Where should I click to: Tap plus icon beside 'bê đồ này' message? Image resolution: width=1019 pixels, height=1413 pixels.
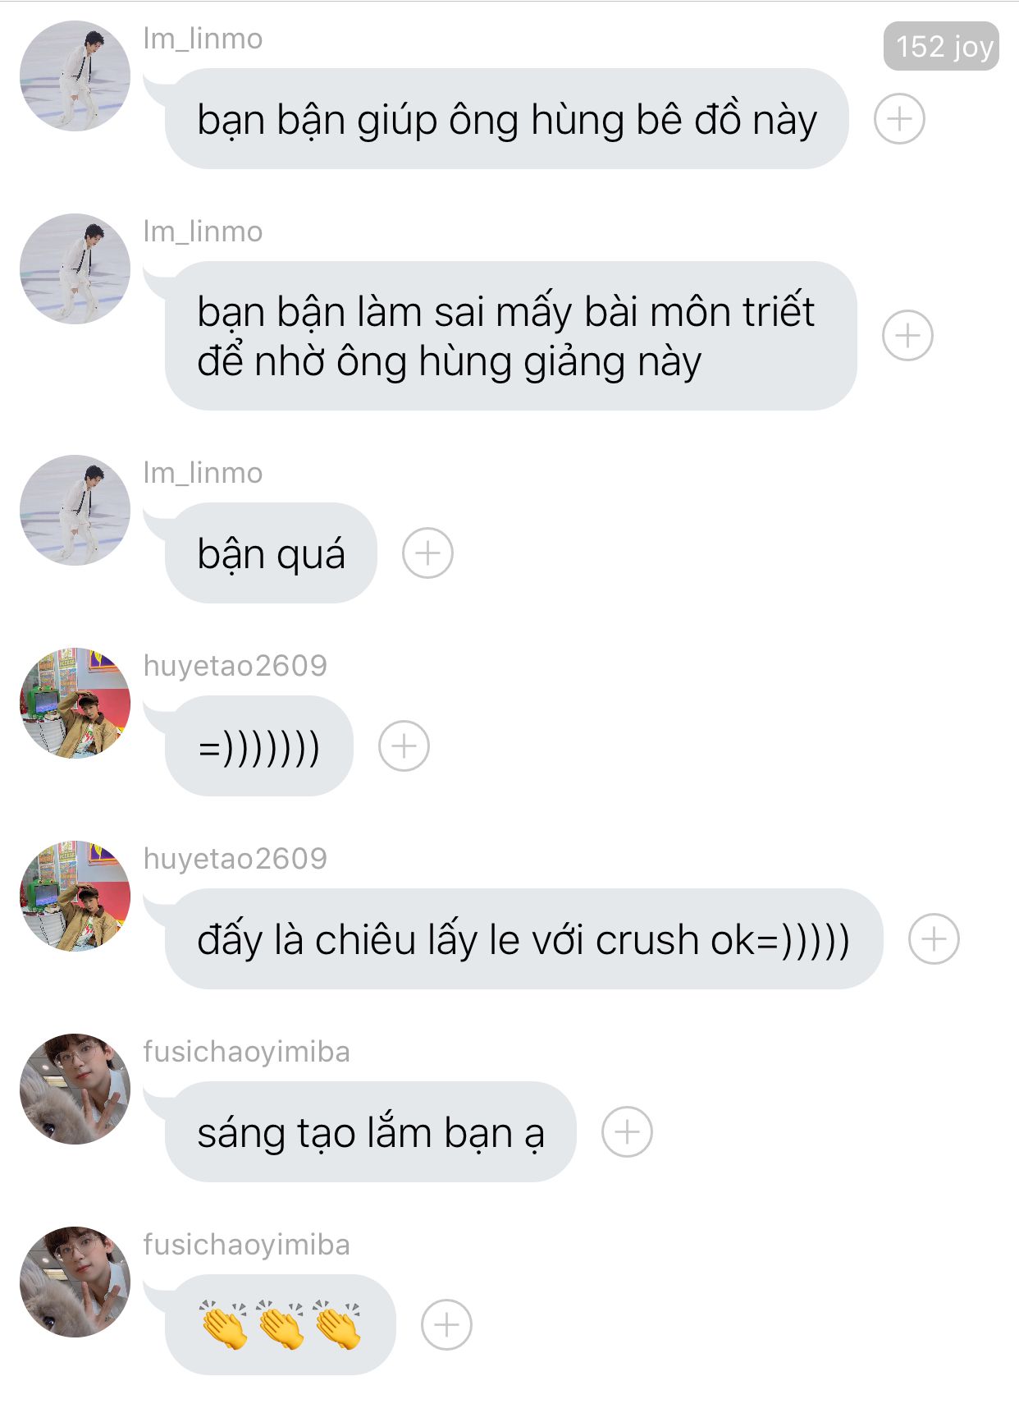click(899, 119)
